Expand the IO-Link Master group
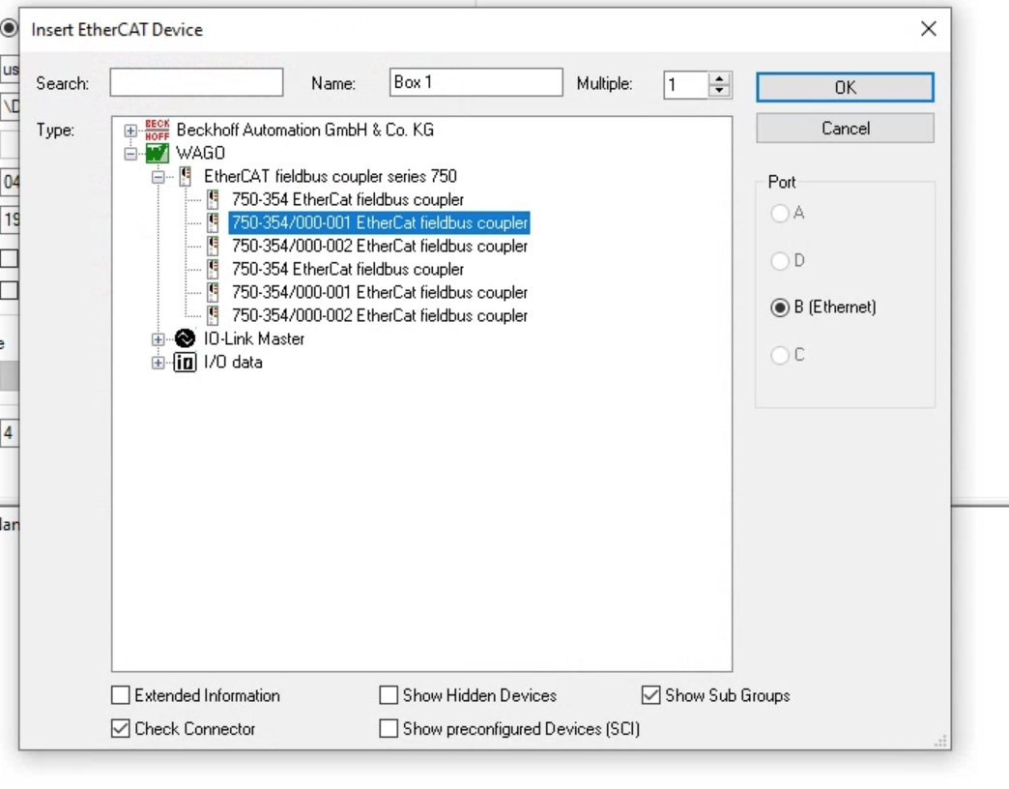This screenshot has width=1009, height=789. 159,339
